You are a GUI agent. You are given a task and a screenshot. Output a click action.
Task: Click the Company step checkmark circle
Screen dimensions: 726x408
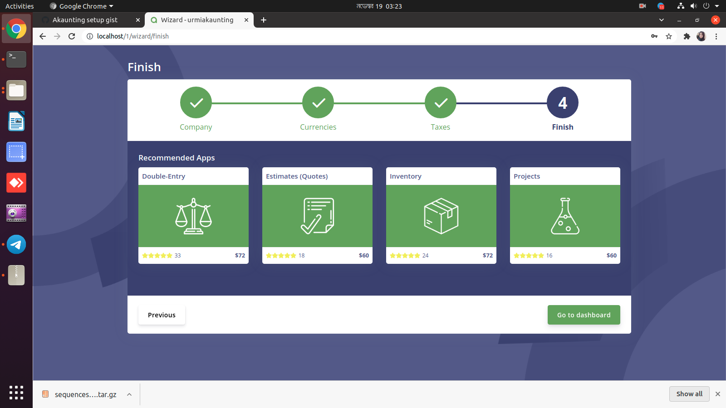point(196,102)
